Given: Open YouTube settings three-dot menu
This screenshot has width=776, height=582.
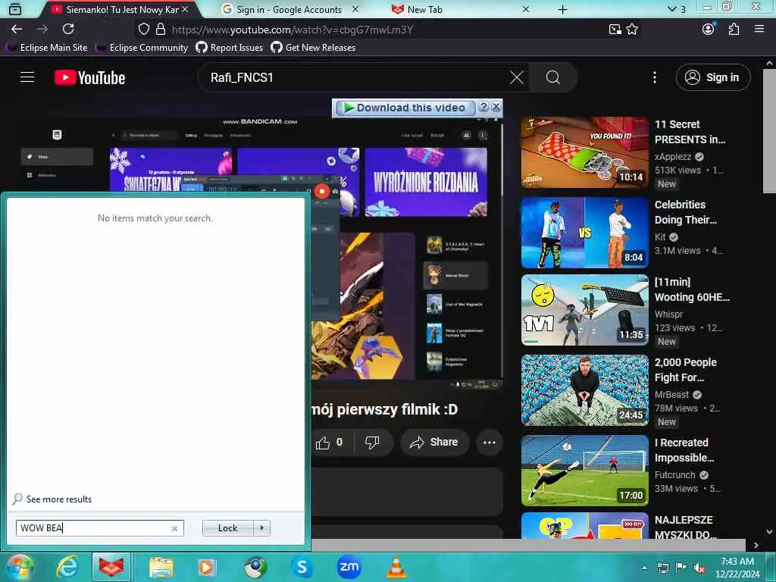Looking at the screenshot, I should [654, 77].
